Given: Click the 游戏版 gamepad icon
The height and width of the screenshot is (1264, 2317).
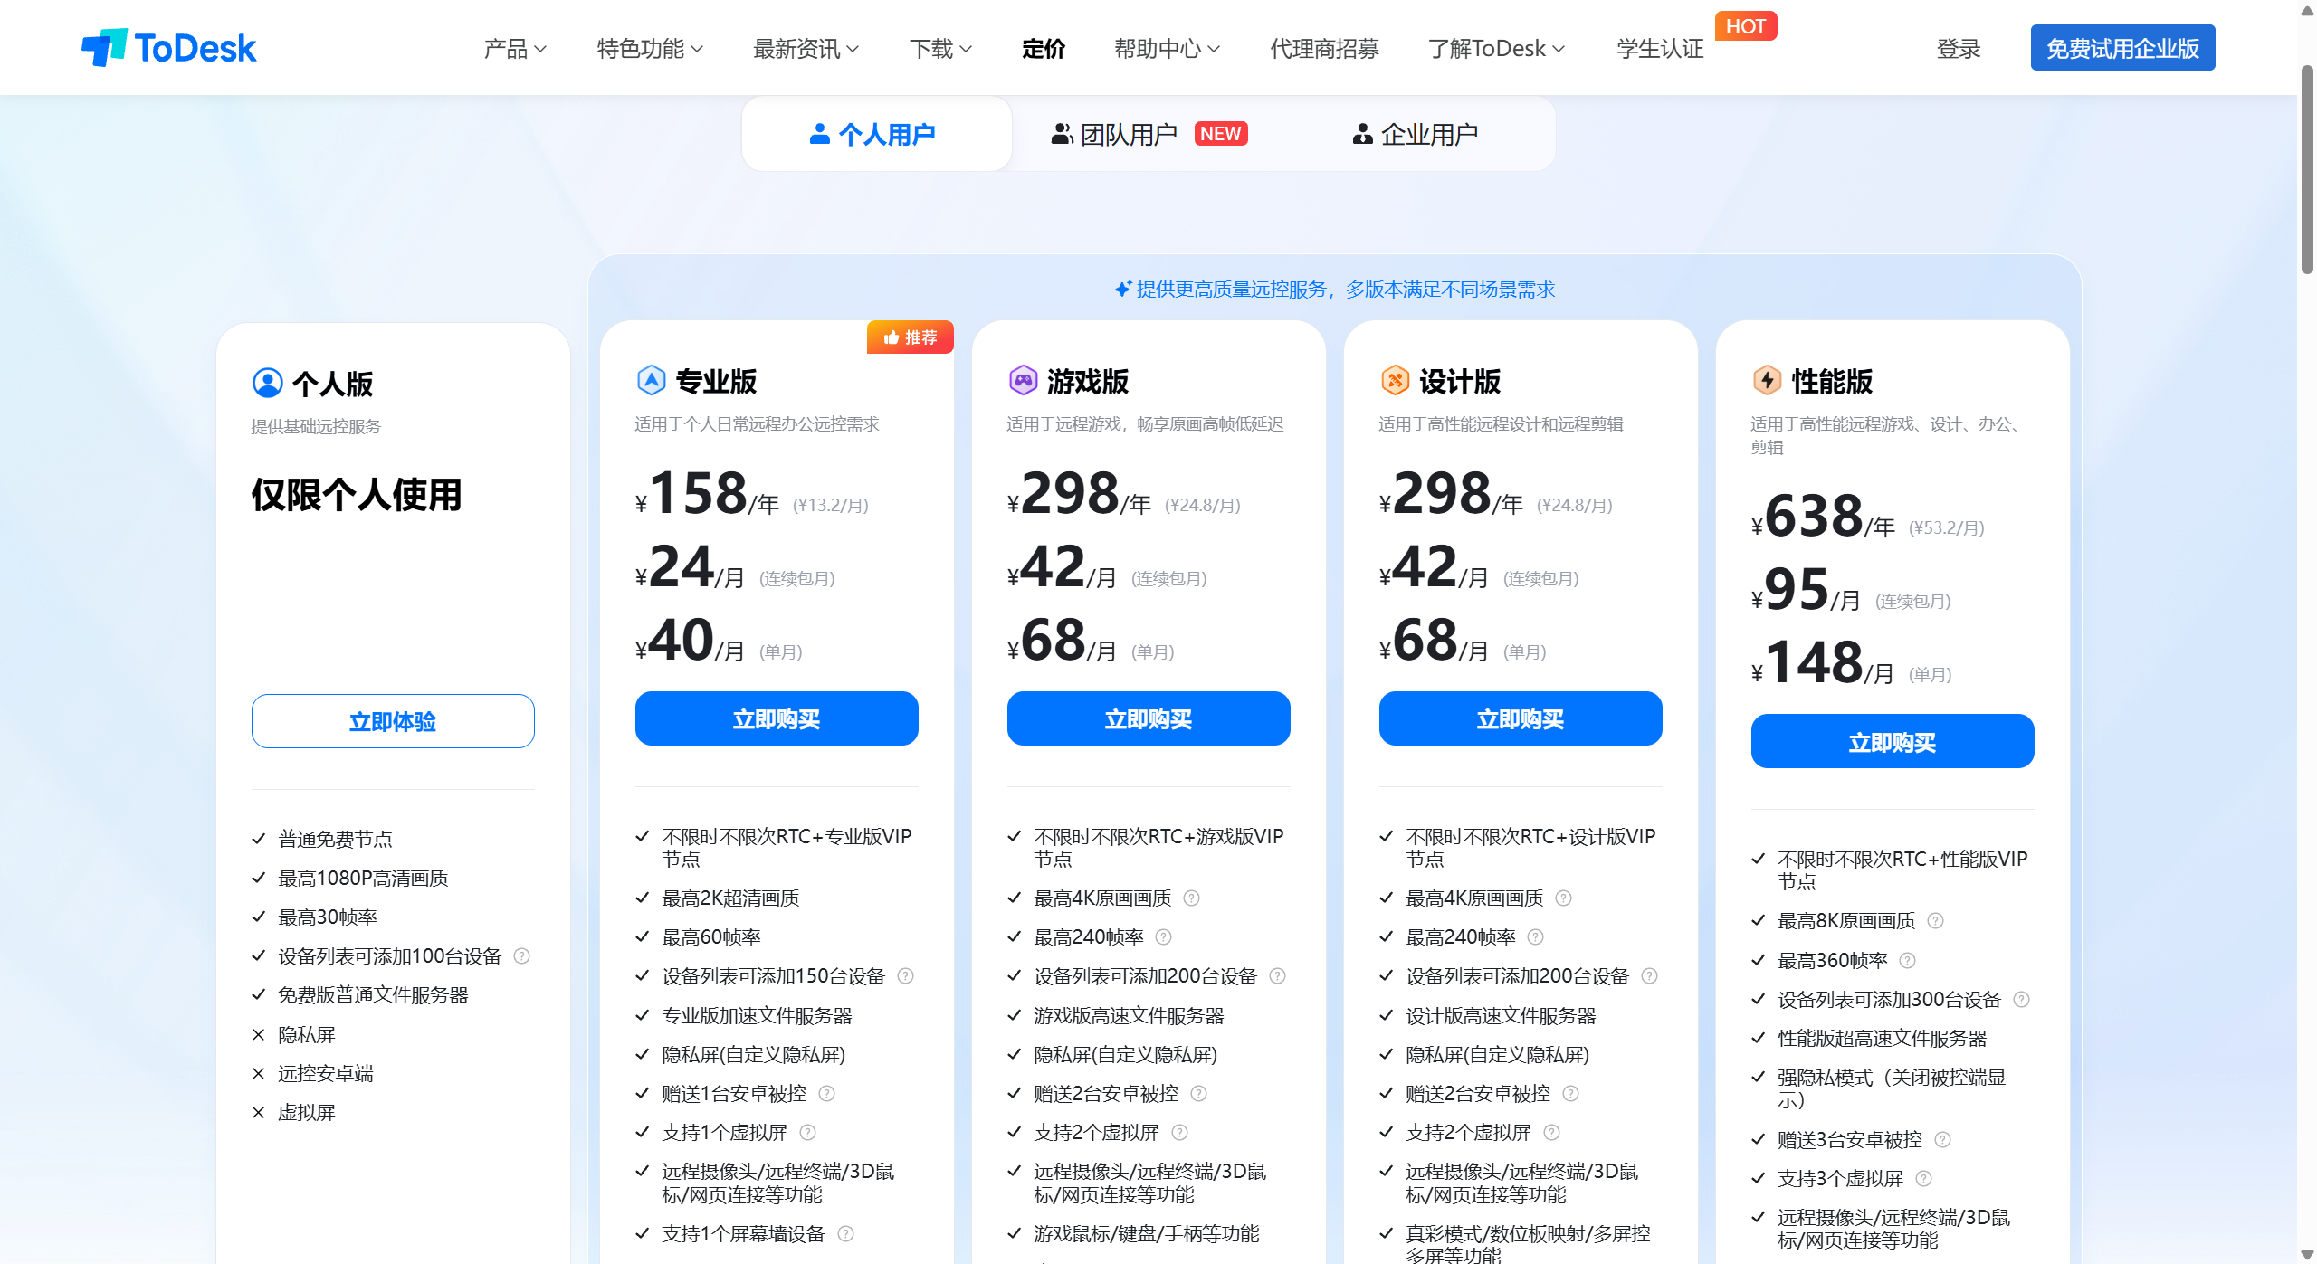Looking at the screenshot, I should point(1023,380).
